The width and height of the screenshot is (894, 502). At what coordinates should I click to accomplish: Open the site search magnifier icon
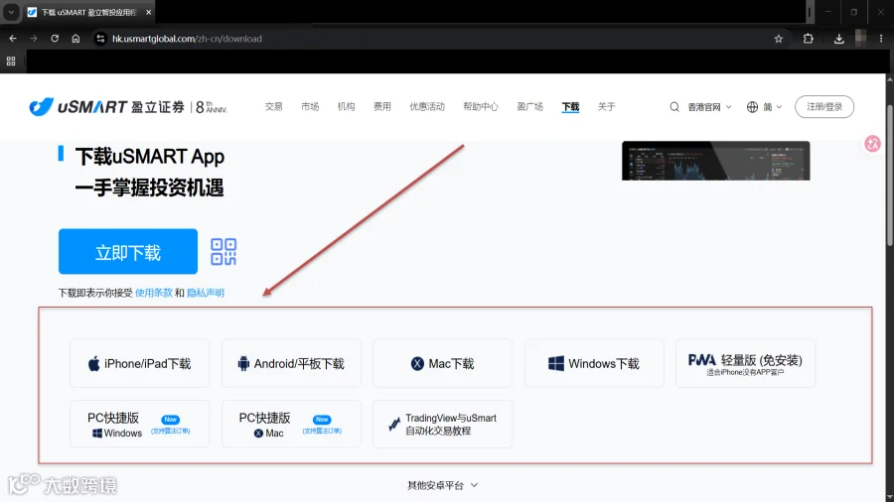click(x=674, y=107)
